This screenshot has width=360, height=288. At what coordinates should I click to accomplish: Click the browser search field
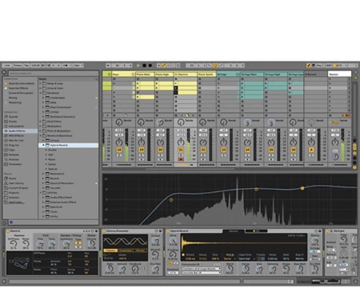(54, 73)
